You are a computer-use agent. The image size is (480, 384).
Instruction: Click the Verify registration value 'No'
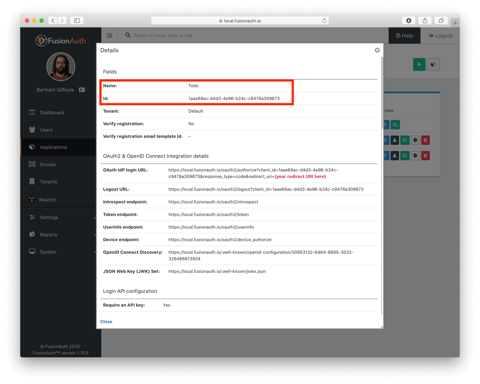pyautogui.click(x=191, y=124)
